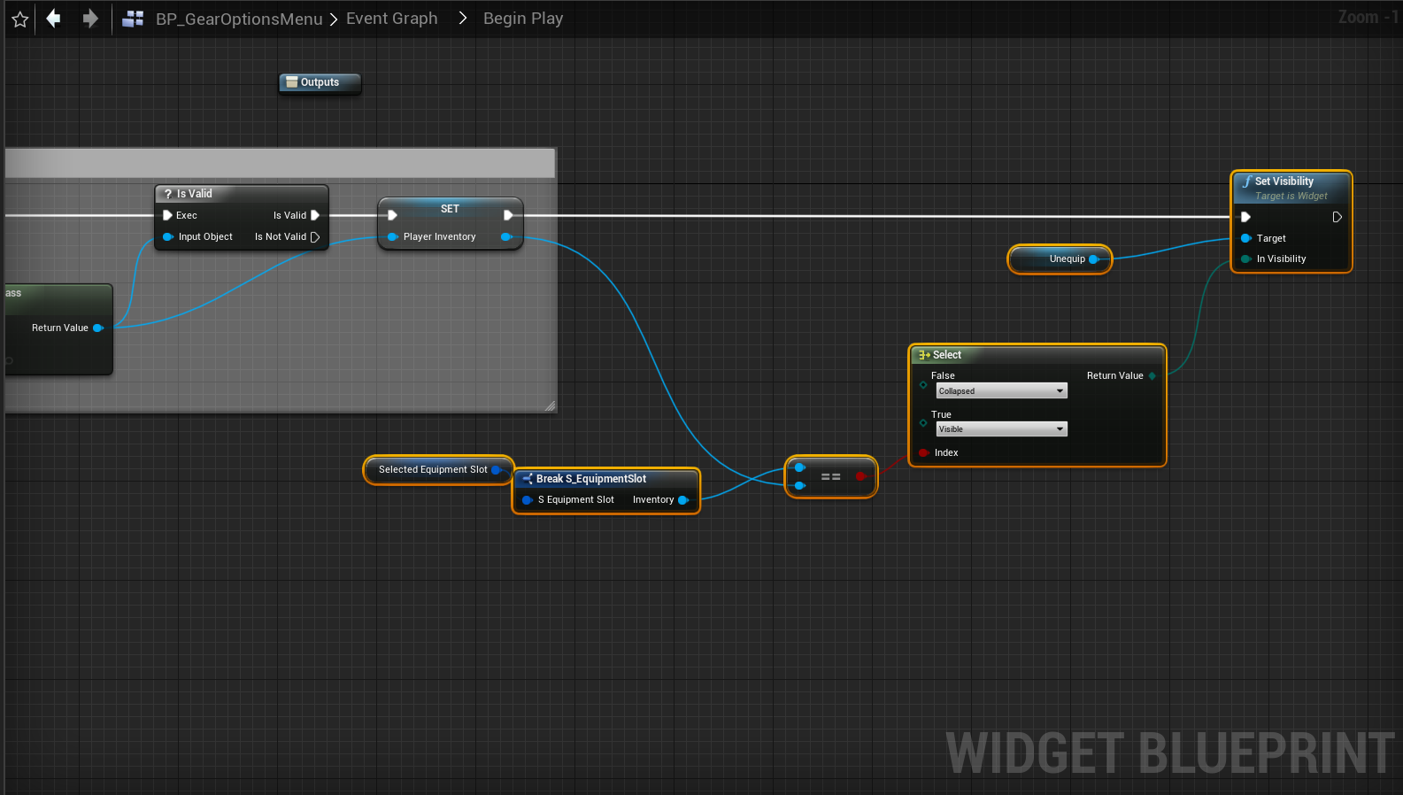
Task: Click the Is Valid question mark icon
Action: (x=168, y=194)
